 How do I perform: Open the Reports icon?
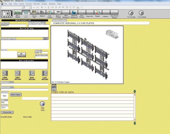[42, 12]
